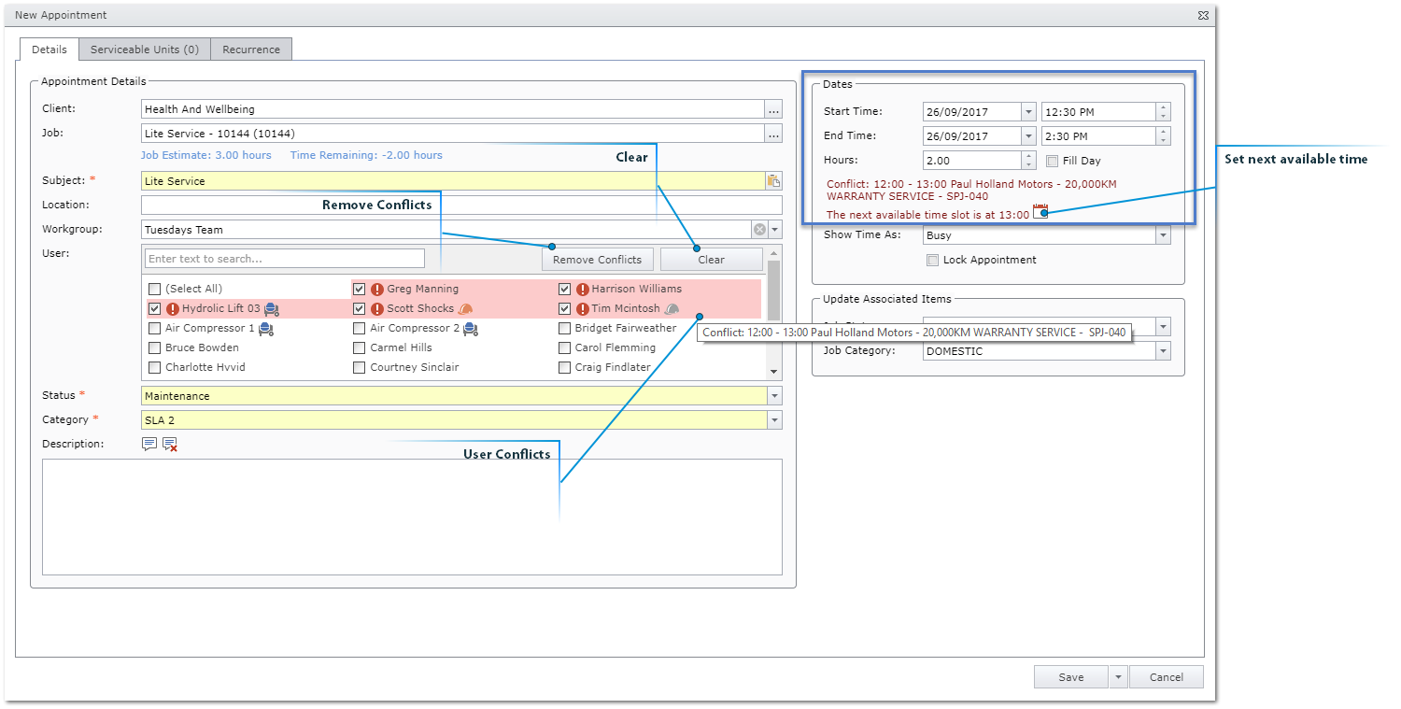This screenshot has height=709, width=1401.
Task: Open the Show Time As dropdown
Action: 1163,235
